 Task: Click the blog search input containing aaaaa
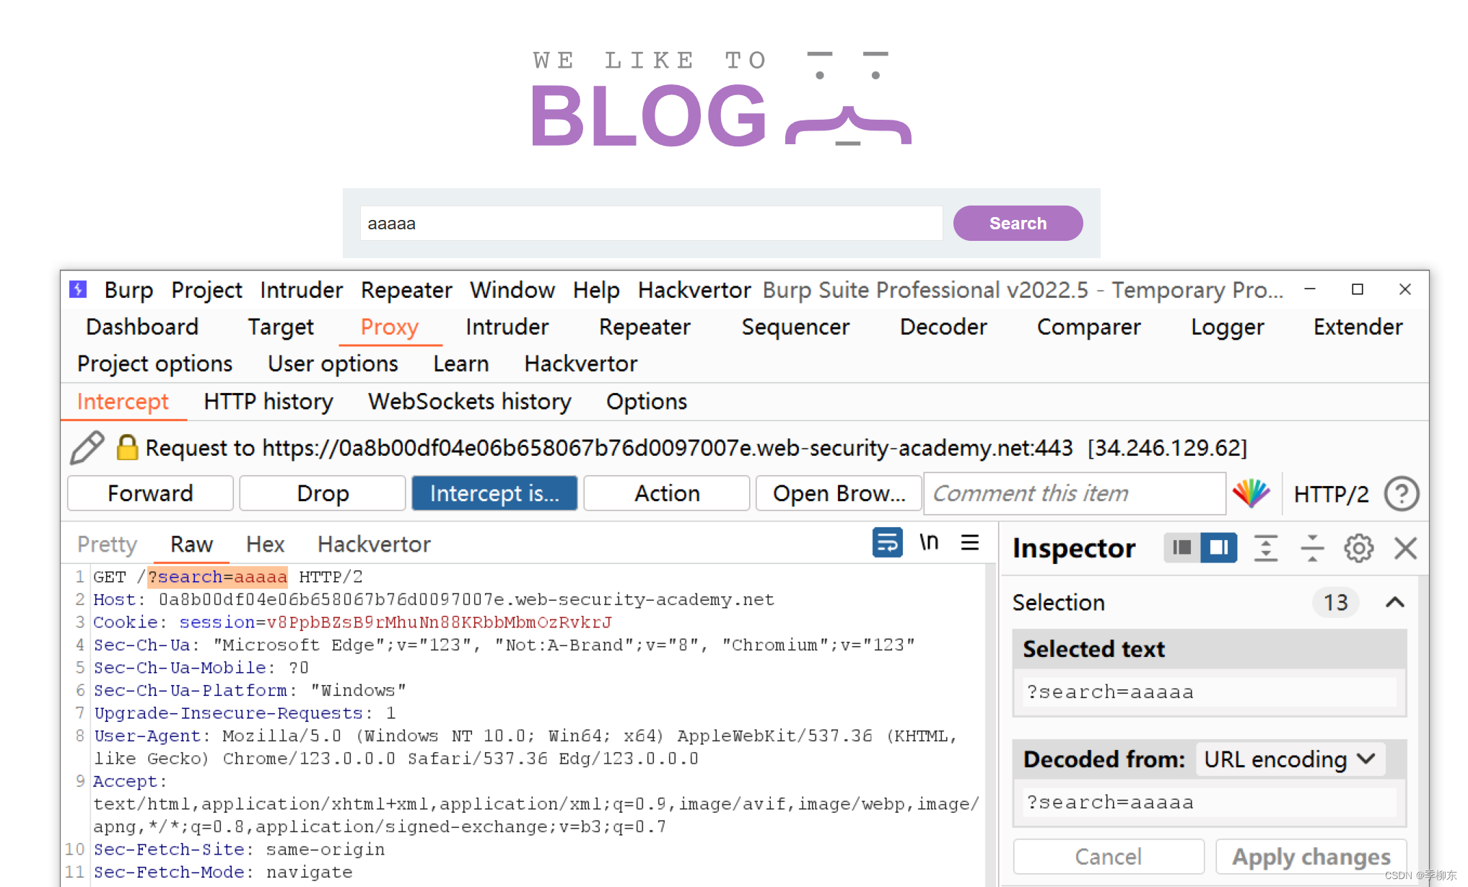click(651, 224)
